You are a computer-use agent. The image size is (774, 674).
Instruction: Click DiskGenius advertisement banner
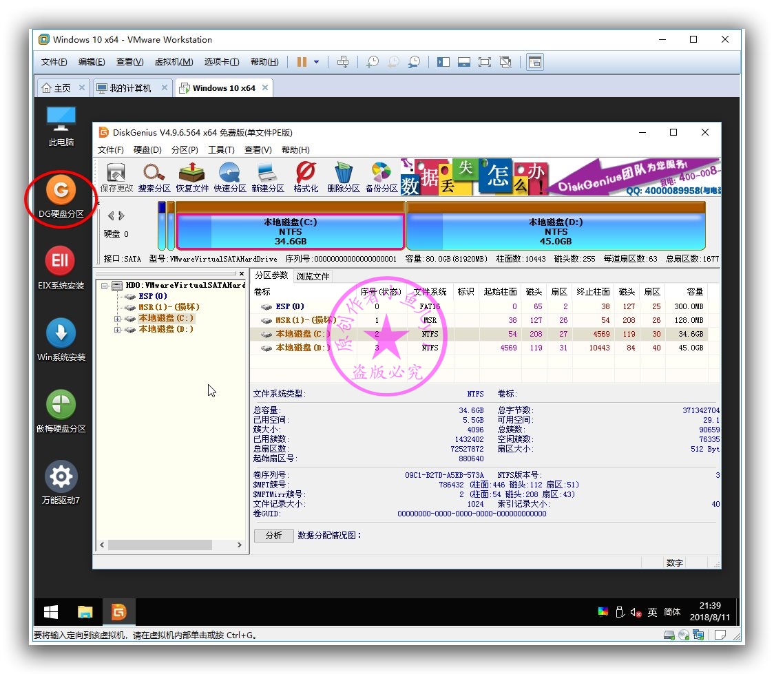click(561, 177)
